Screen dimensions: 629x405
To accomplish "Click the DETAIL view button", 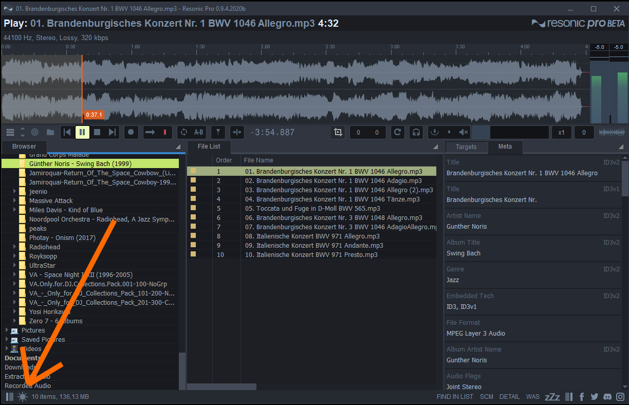I will click(x=509, y=397).
